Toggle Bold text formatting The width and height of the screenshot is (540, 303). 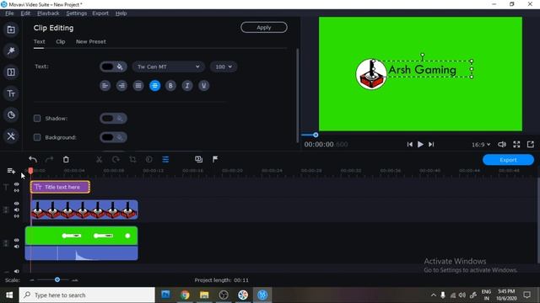coord(170,86)
